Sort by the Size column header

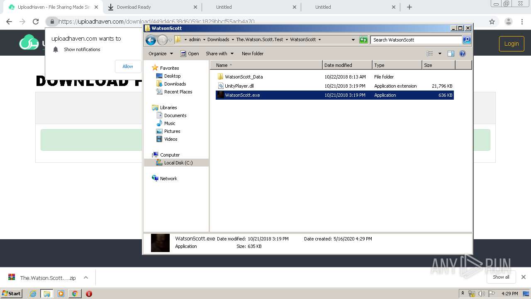point(438,65)
